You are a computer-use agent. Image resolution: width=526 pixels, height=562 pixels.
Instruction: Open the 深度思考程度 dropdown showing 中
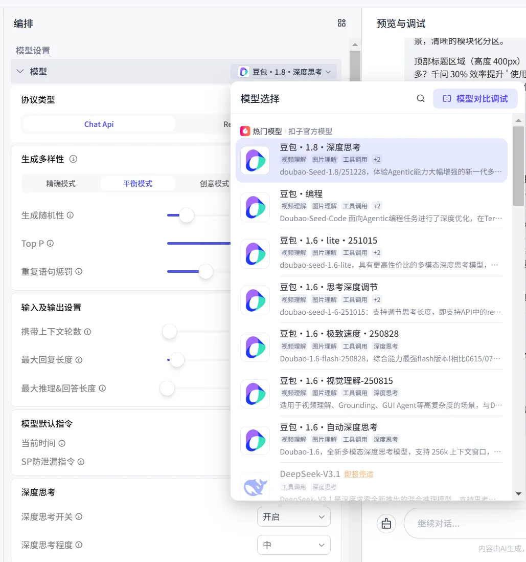pos(293,545)
